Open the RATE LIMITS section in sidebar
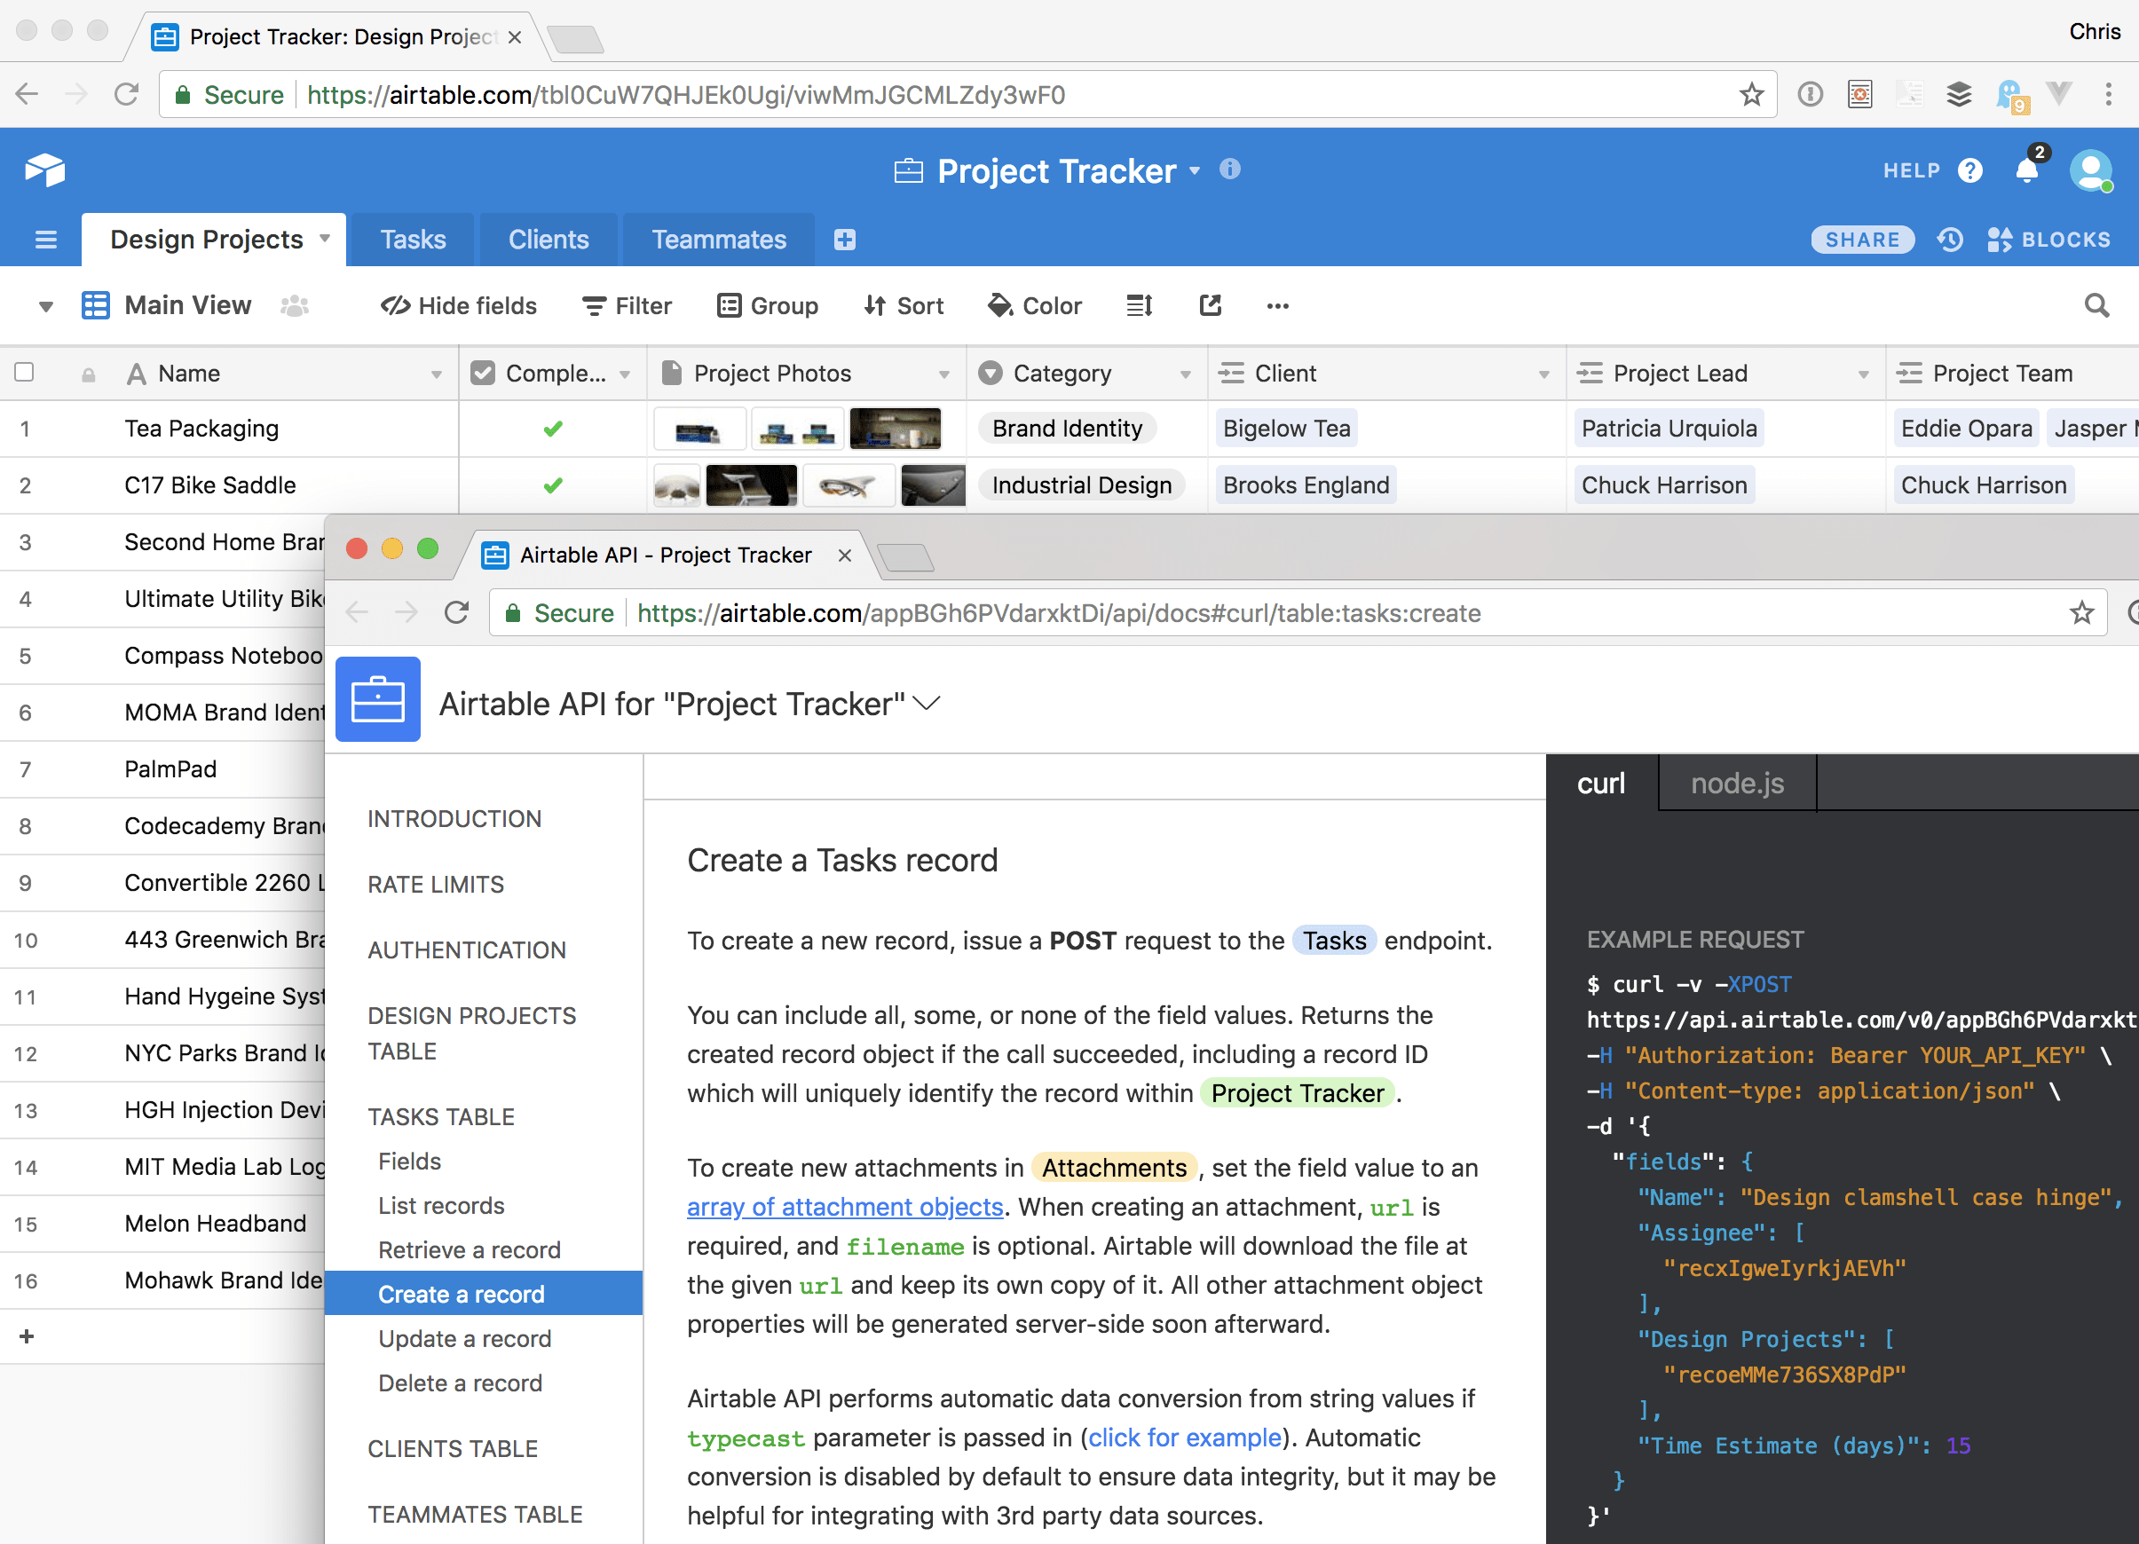2139x1544 pixels. click(x=436, y=884)
